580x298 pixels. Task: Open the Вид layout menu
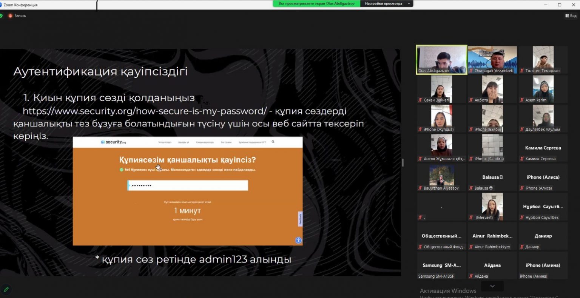pos(571,16)
